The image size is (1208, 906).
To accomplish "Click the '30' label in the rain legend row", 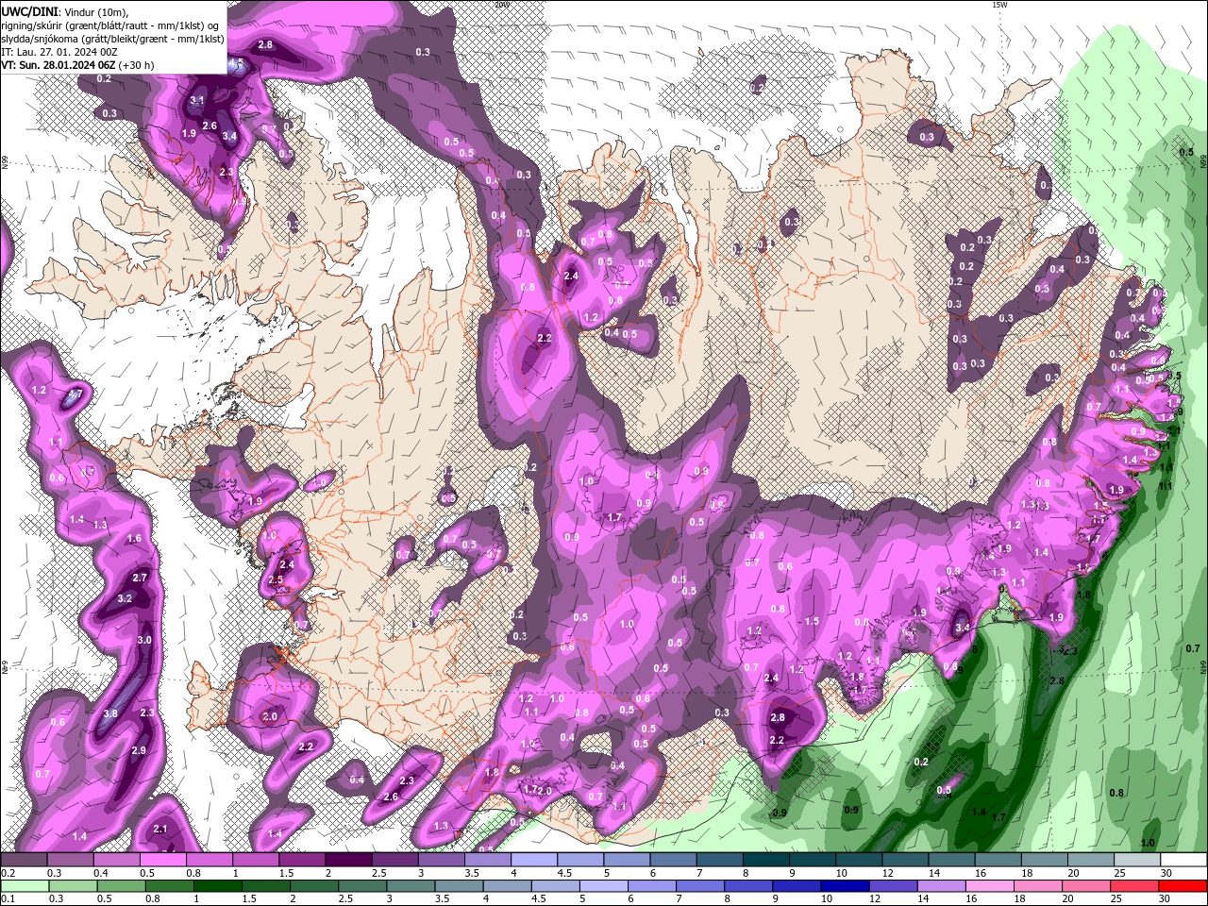I will [x=1166, y=898].
